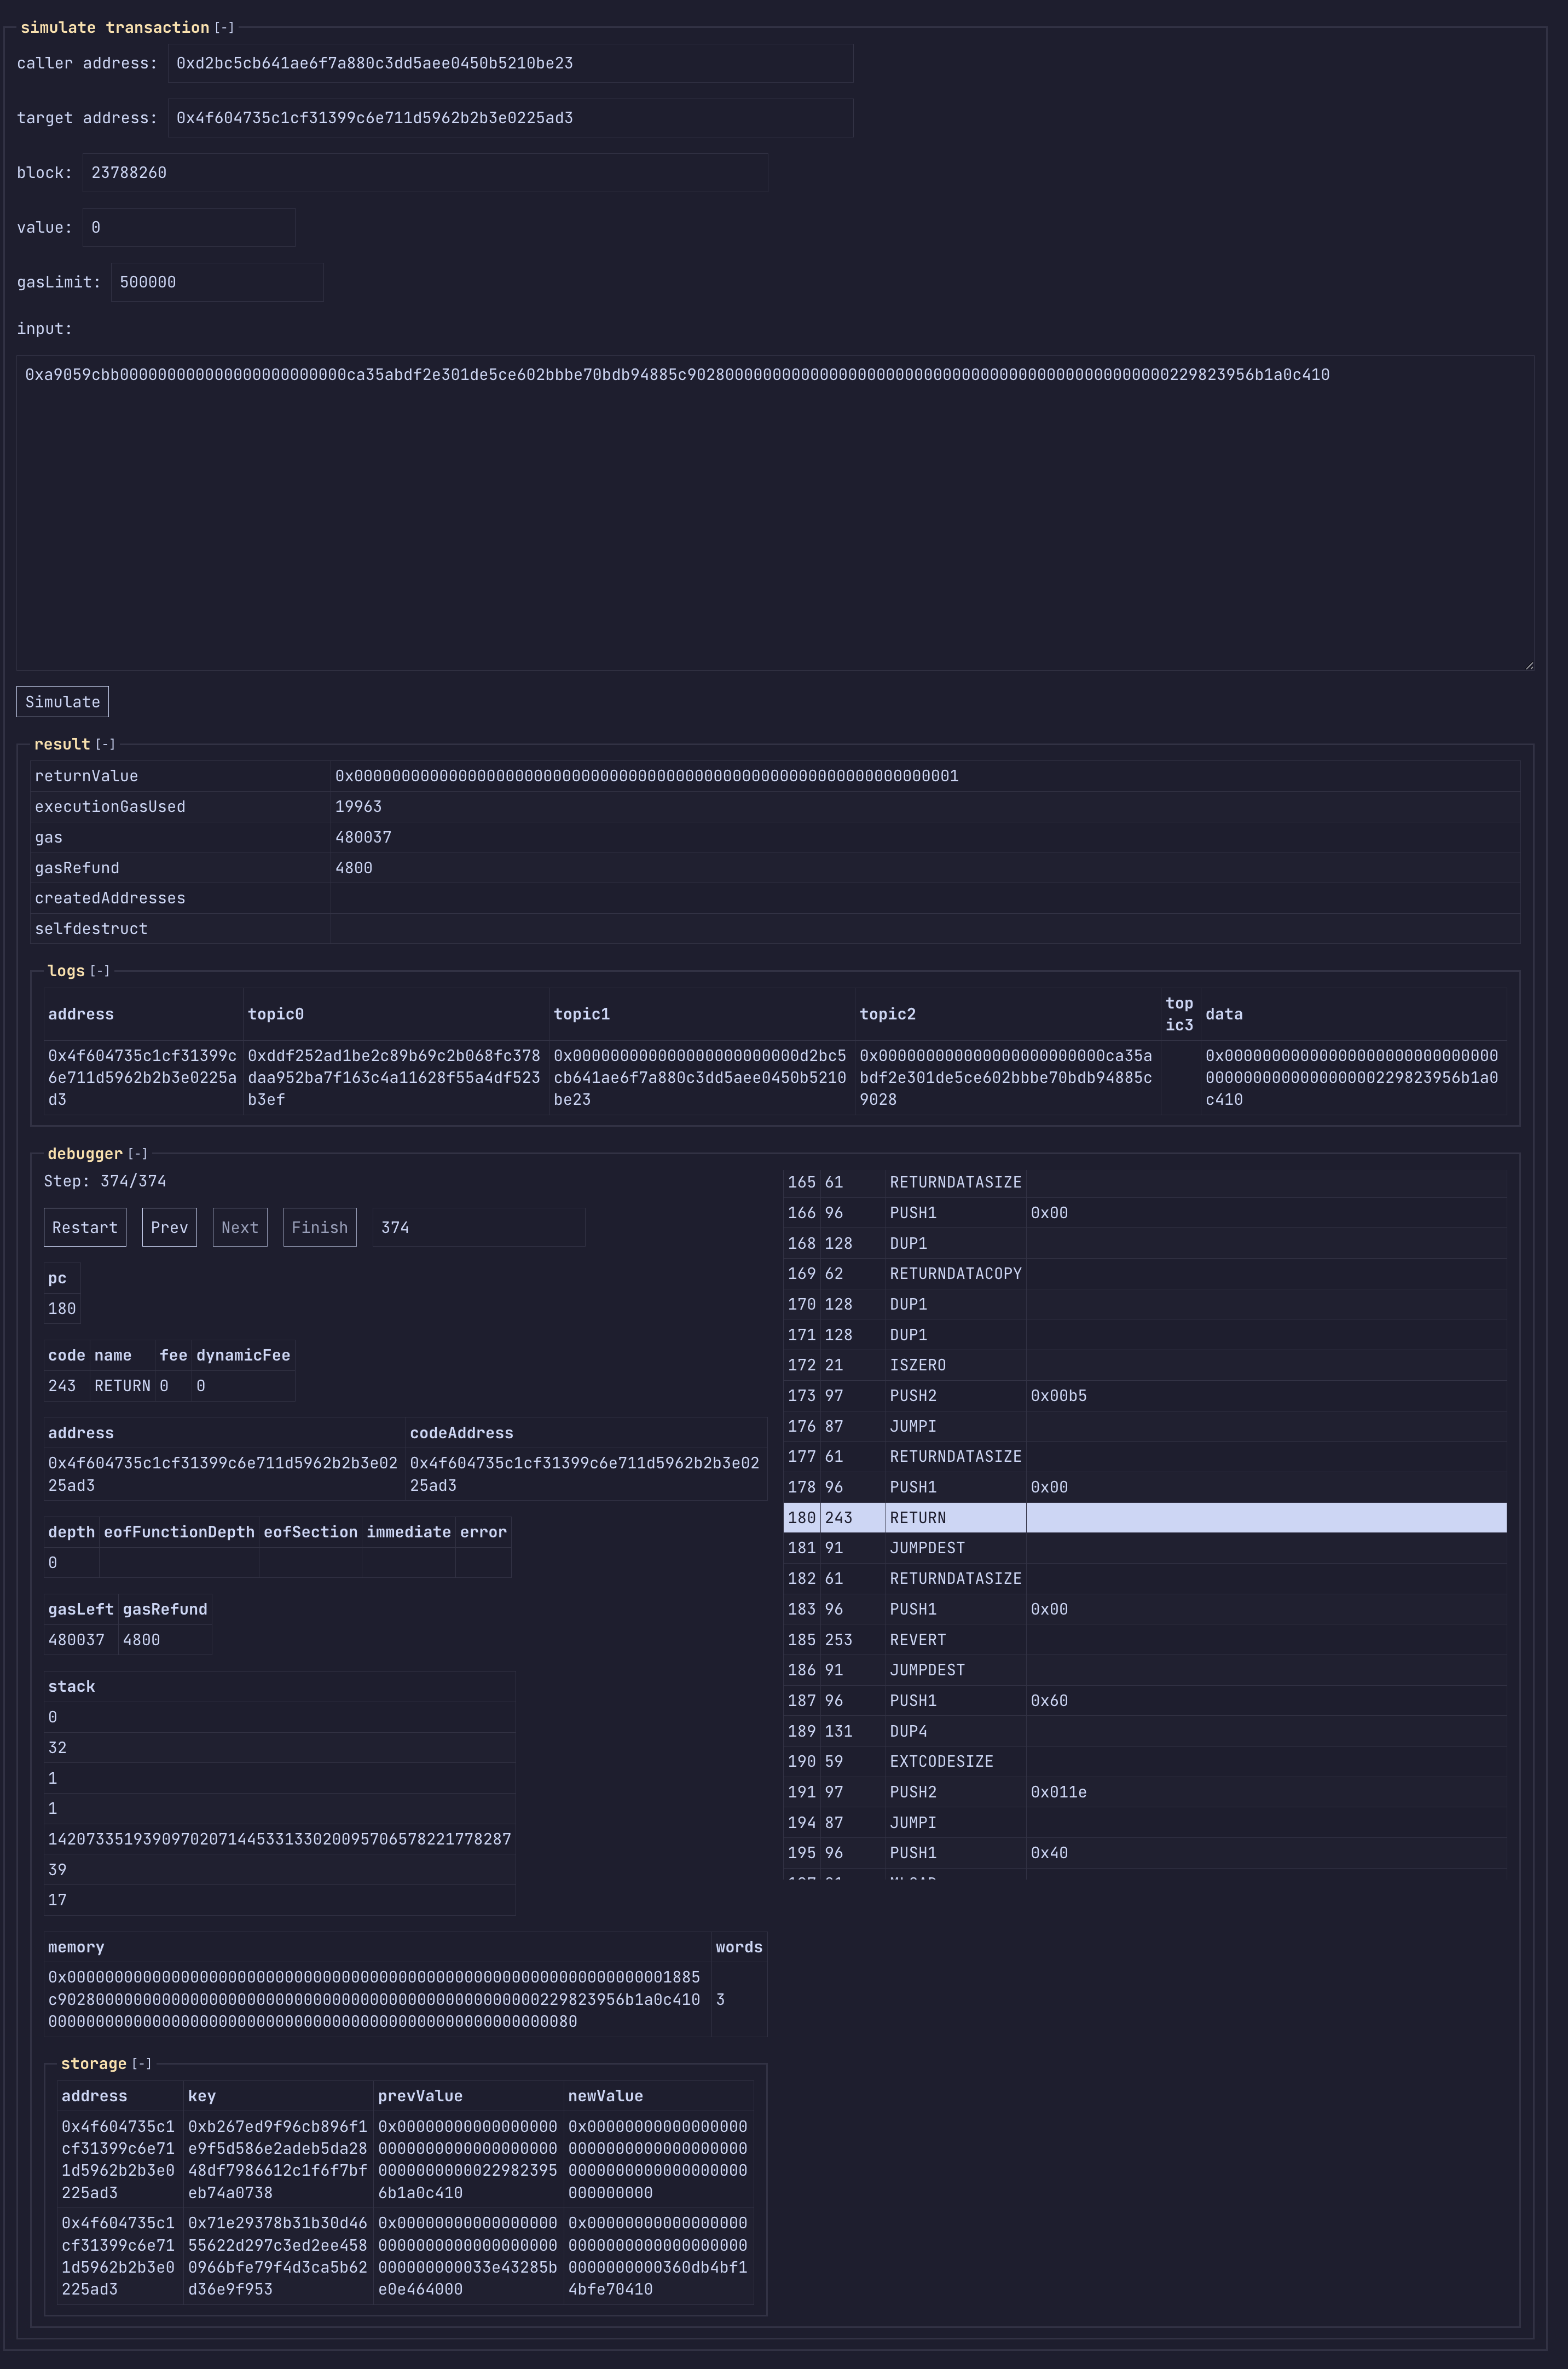This screenshot has height=2369, width=1568.
Task: Select PUSH1 0x60 opcode row
Action: (1145, 1701)
